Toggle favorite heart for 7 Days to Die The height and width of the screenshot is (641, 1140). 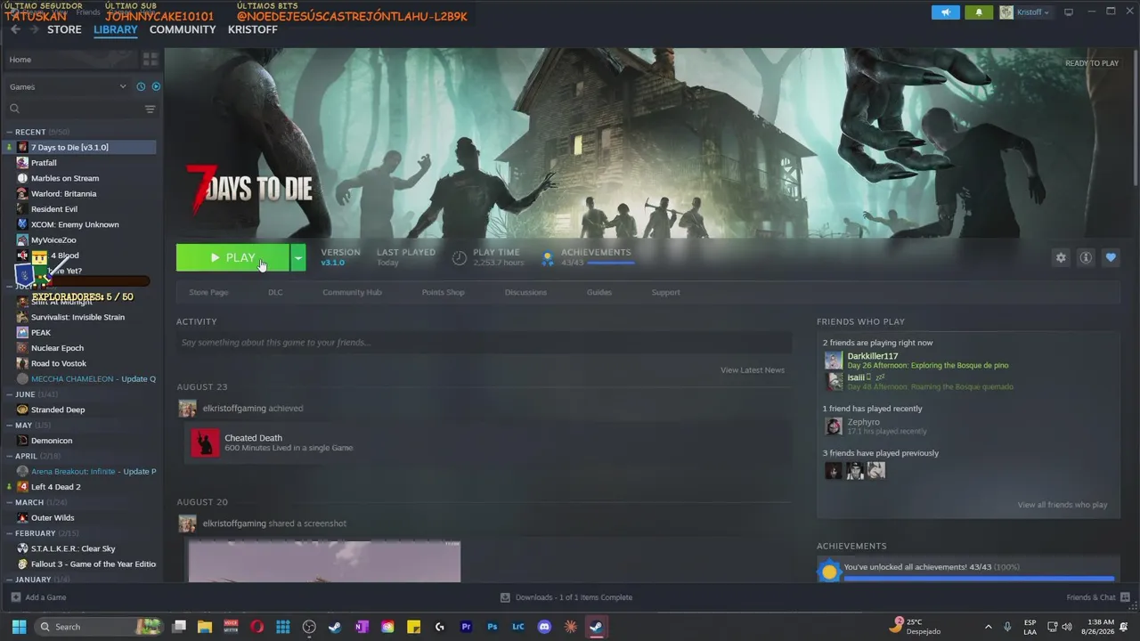point(1111,257)
